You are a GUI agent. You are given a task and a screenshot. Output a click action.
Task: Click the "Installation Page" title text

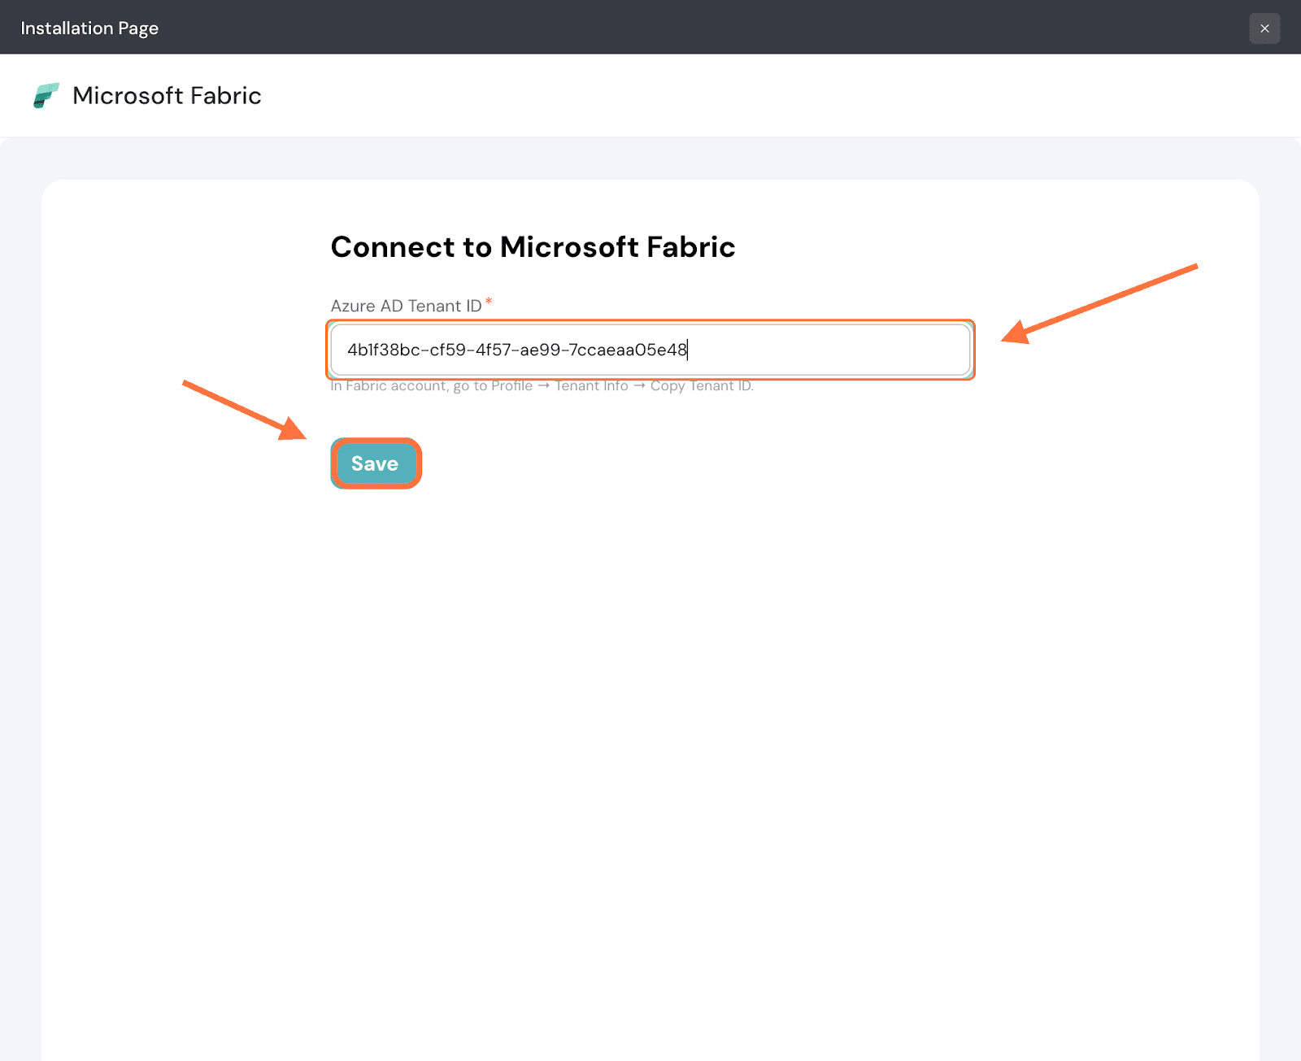89,28
